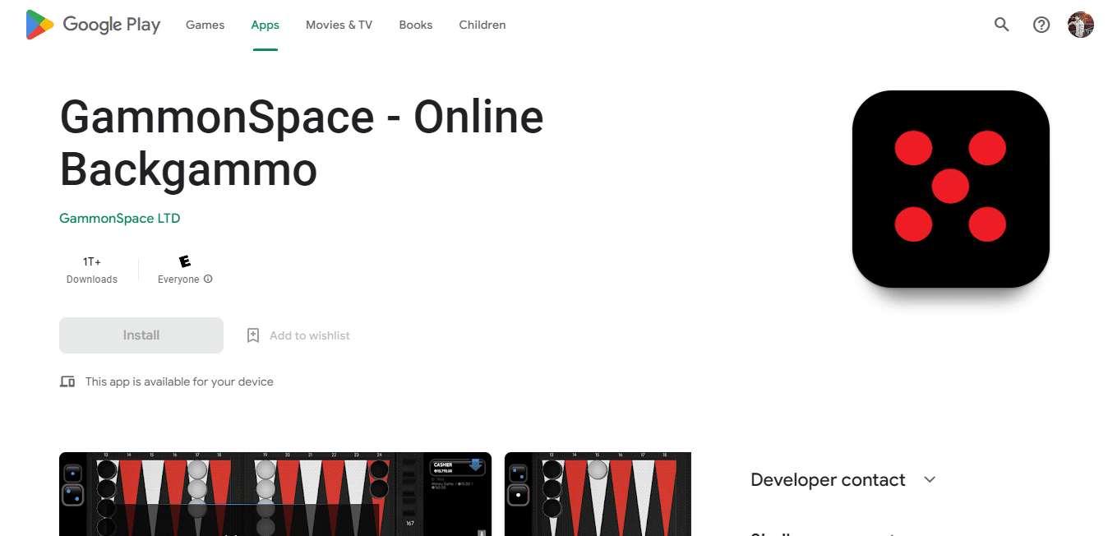Click the bookmark wishlist icon
Image resolution: width=1108 pixels, height=536 pixels.
[x=253, y=335]
